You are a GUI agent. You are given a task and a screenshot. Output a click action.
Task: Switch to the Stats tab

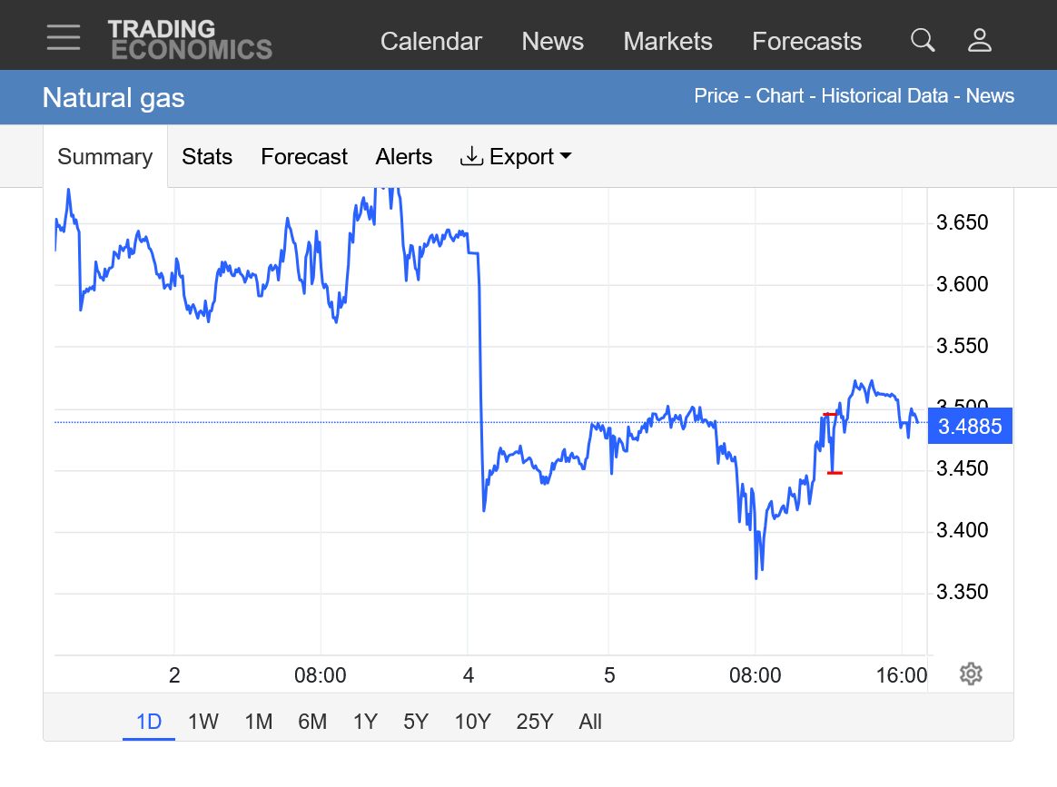(207, 157)
